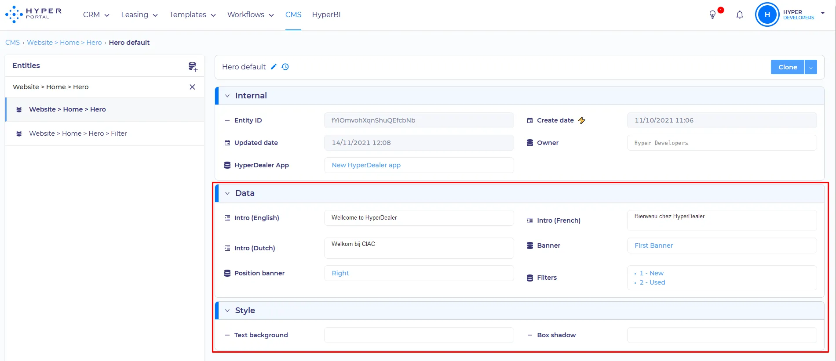Click the calendar icon beside Updated date
Viewport: 836px width, 361px height.
(227, 143)
